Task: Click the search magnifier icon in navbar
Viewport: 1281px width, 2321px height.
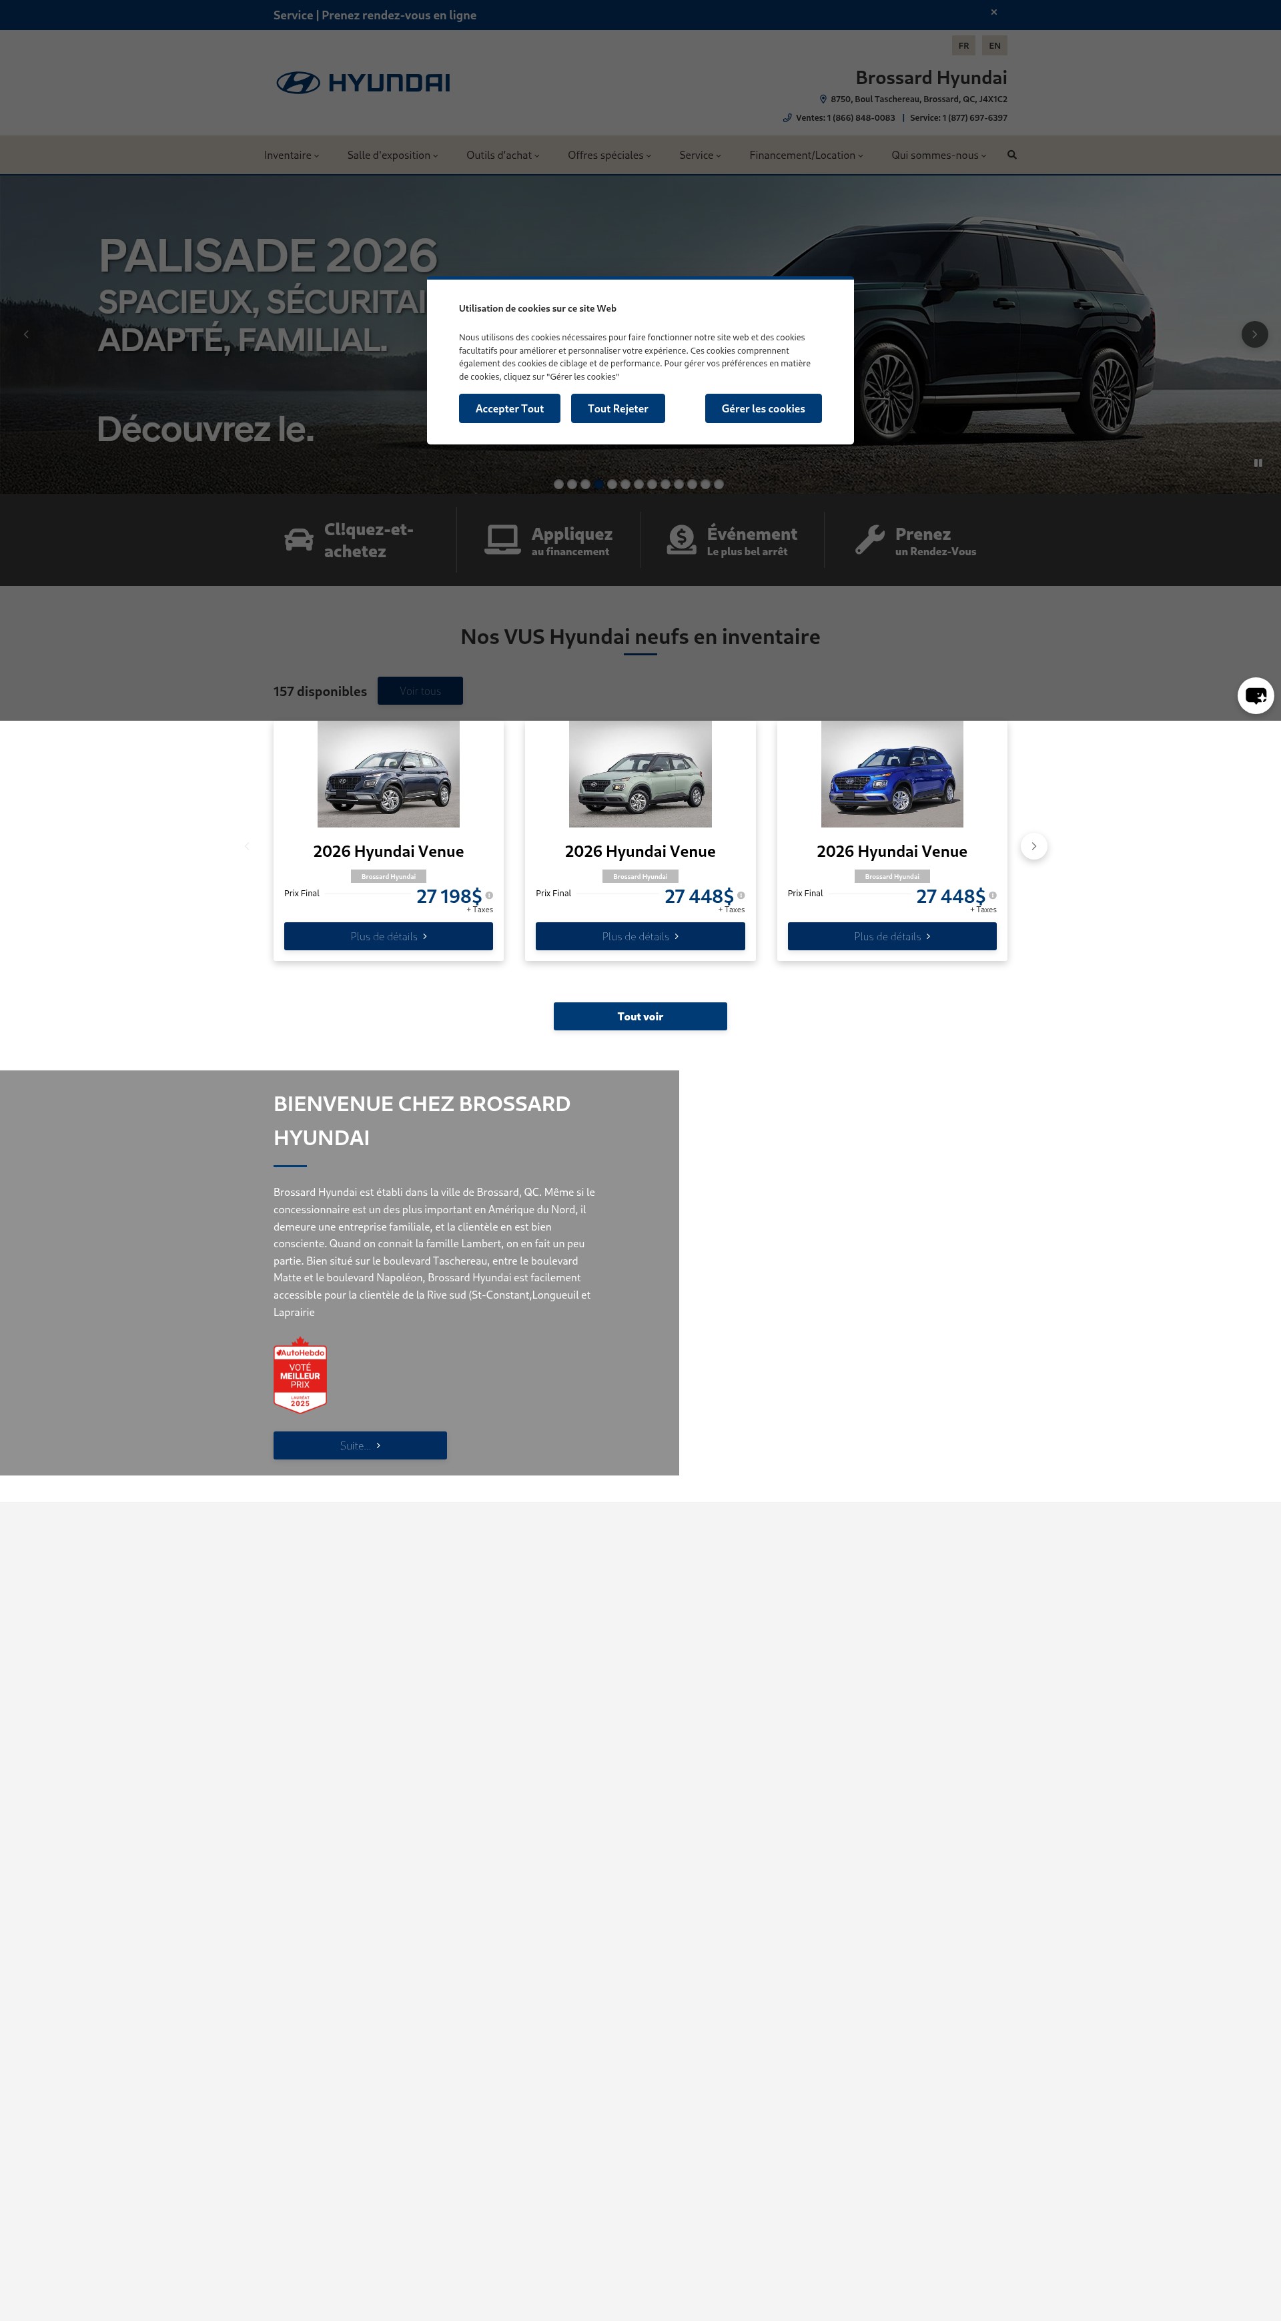Action: tap(1011, 155)
